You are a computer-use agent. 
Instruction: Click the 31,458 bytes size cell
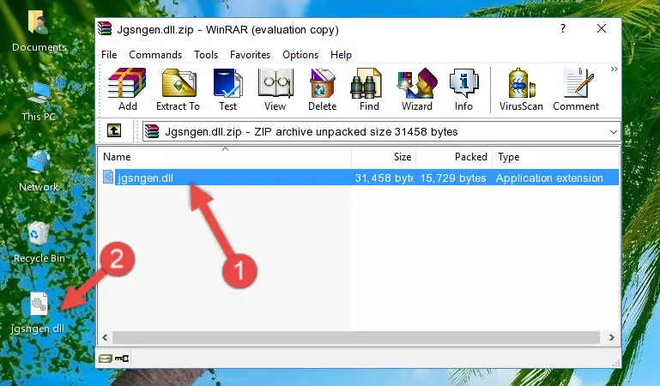pyautogui.click(x=384, y=178)
